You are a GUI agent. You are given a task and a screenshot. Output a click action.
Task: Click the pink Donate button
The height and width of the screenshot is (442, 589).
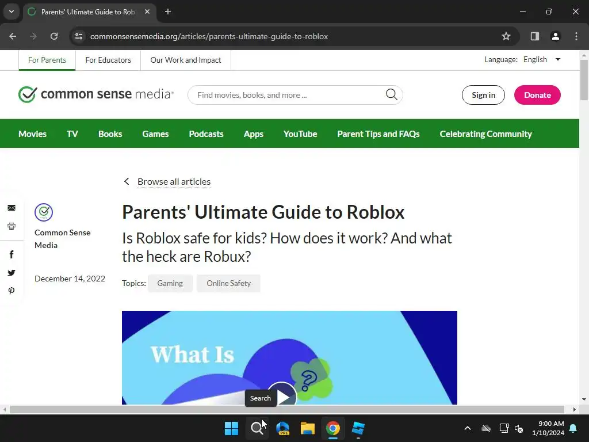tap(537, 95)
